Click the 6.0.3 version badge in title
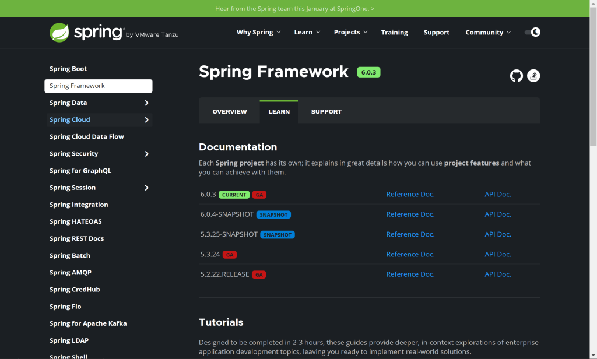 click(368, 72)
